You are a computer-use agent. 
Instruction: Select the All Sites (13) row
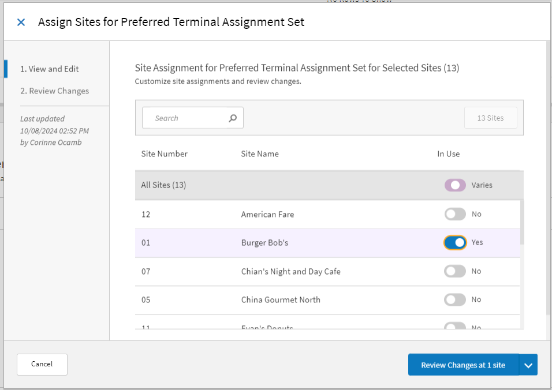pos(260,185)
